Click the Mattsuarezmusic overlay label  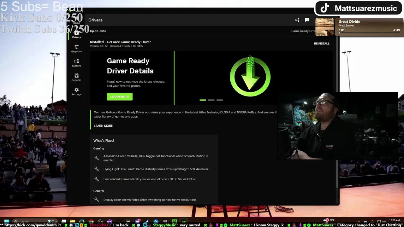click(366, 9)
